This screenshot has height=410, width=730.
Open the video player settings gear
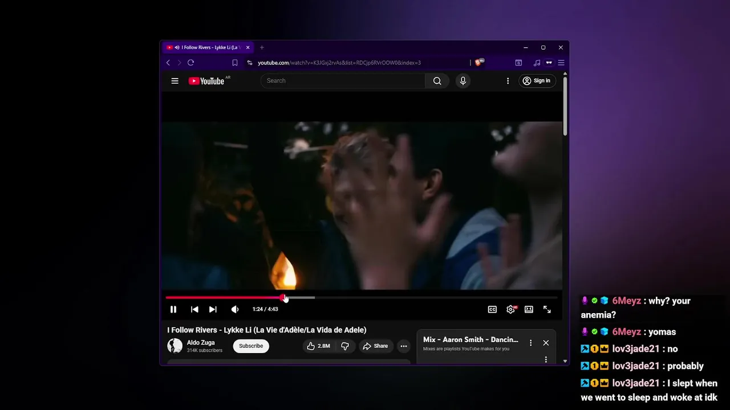(x=511, y=309)
